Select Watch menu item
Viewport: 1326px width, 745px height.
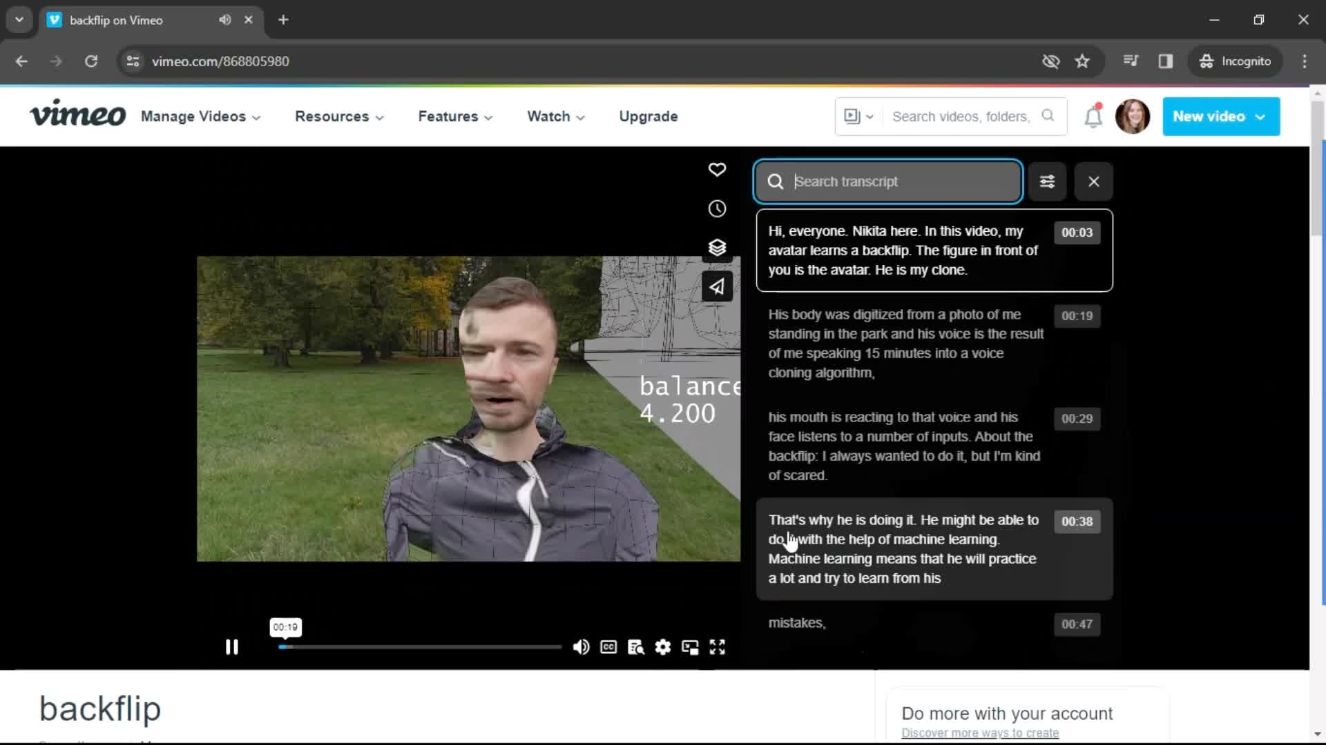point(555,117)
